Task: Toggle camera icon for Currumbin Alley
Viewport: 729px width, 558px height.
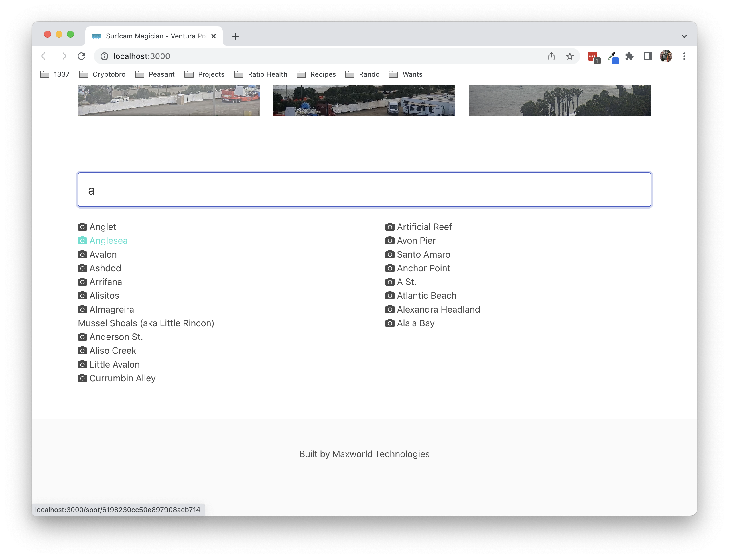Action: click(x=82, y=378)
